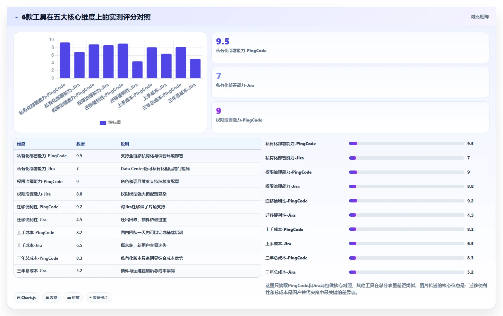Screen dimensions: 503x316
Task: Click the 8.8 value beside the 权限治理能力-Jira progress bar
Action: pyautogui.click(x=470, y=186)
